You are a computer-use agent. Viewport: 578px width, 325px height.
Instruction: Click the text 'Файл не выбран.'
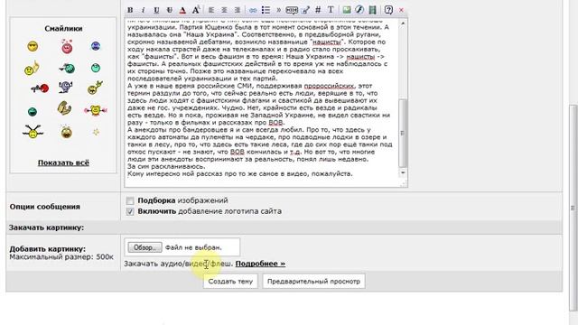tap(193, 247)
